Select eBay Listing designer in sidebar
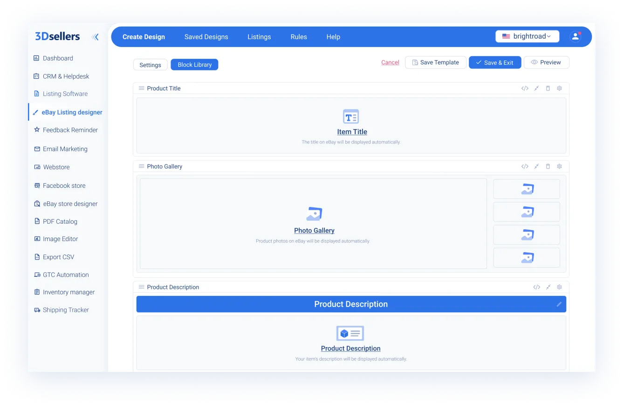624x405 pixels. pos(68,112)
